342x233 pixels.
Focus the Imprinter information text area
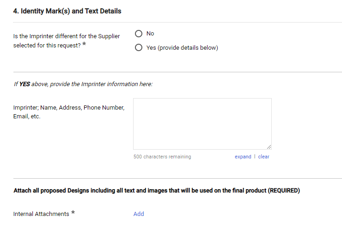pyautogui.click(x=202, y=123)
